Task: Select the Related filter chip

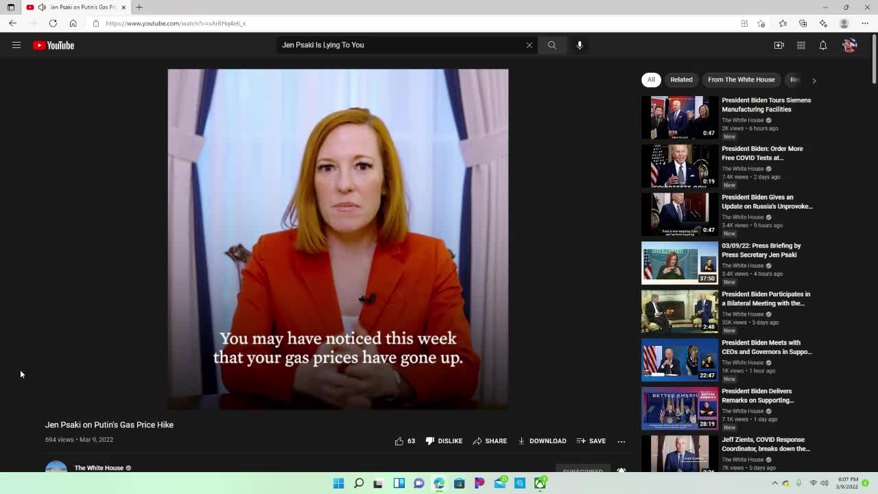Action: [681, 80]
